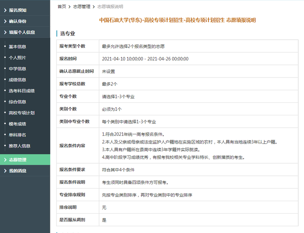The width and height of the screenshot is (304, 233).
Task: Open 高校专项计划 sidebar item
Action: coord(21,113)
